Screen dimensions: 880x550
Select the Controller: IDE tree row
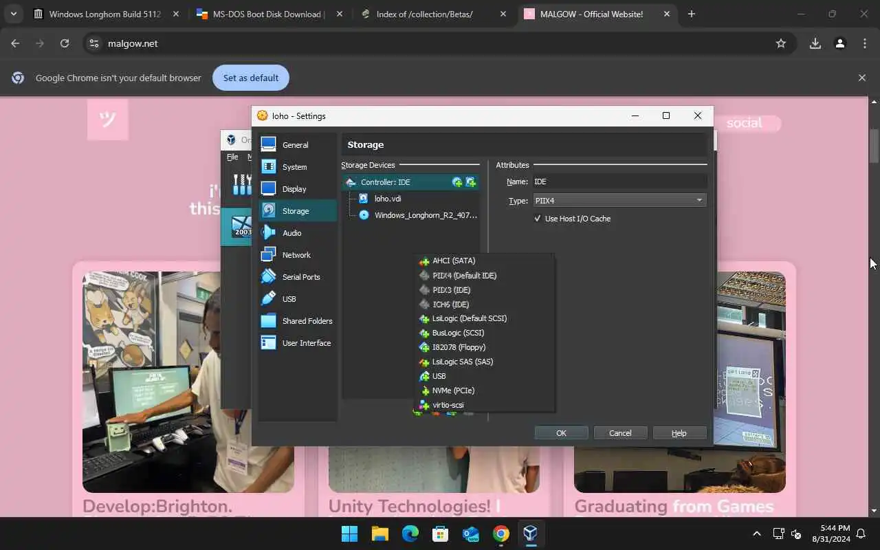[410, 182]
